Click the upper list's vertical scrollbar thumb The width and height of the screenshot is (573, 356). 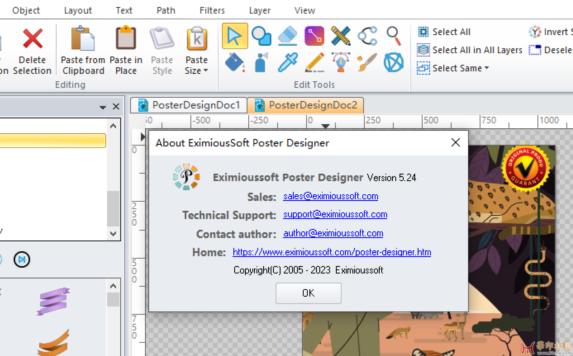click(x=113, y=208)
